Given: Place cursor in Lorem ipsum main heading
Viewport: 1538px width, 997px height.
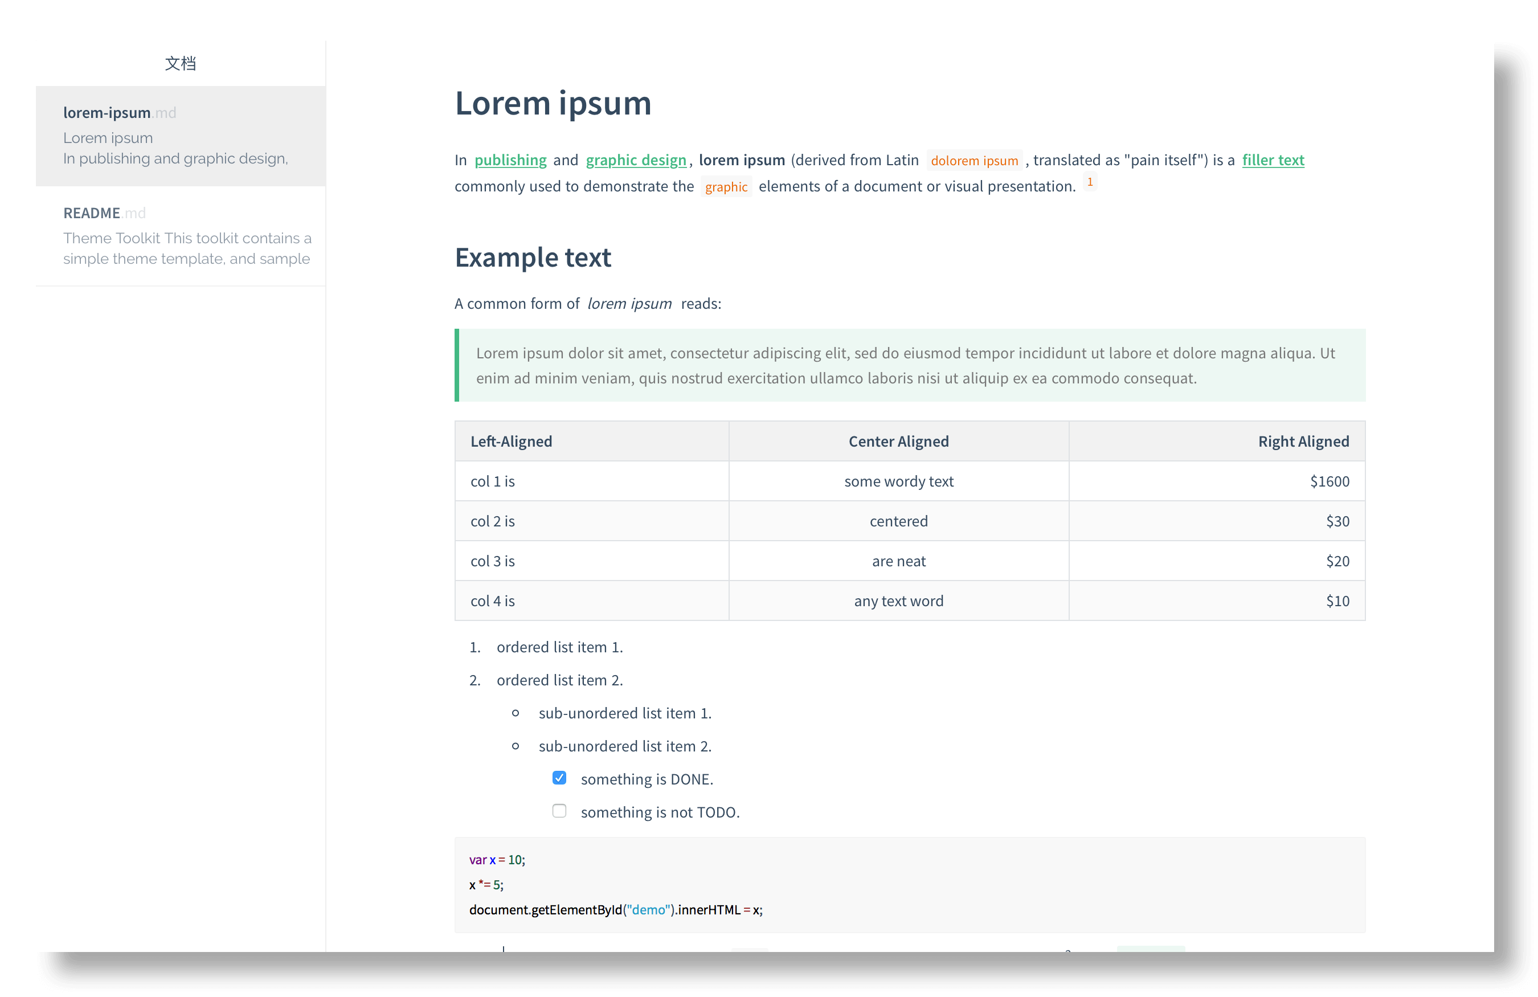Looking at the screenshot, I should (553, 103).
